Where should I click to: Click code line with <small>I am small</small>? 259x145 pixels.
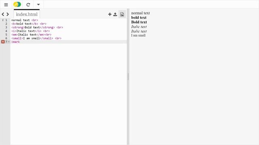[x=36, y=38]
